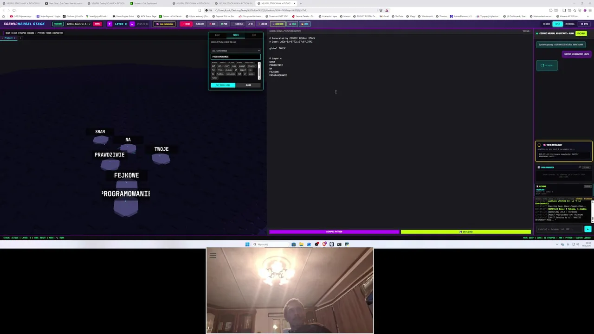Click the LOAD toolbar button
Image resolution: width=594 pixels, height=334 pixels.
click(x=305, y=24)
